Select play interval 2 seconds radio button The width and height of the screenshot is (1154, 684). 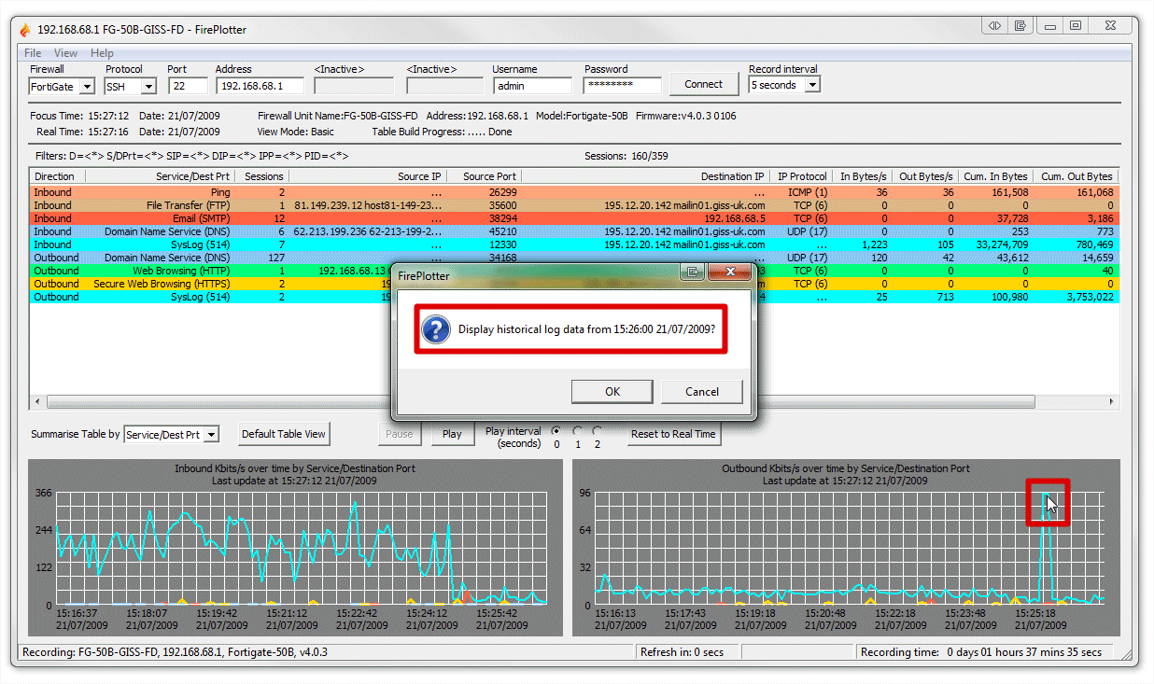pos(598,431)
